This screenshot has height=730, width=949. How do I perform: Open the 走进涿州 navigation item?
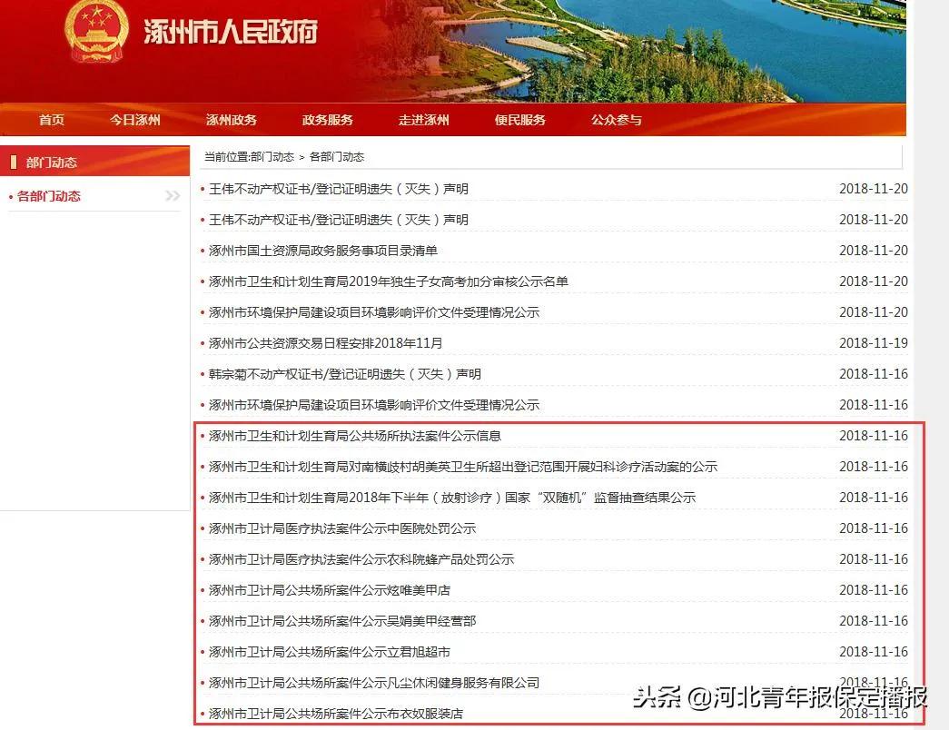coord(424,120)
